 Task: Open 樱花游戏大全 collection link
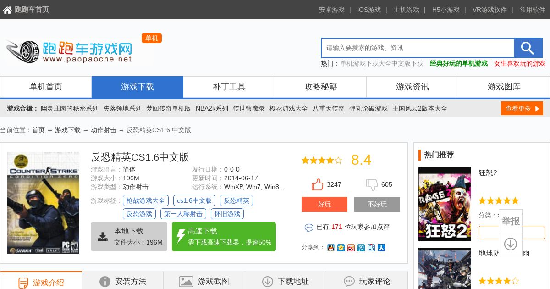click(x=289, y=109)
